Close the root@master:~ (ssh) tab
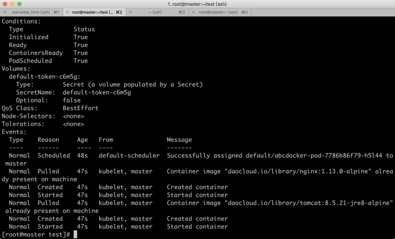Screen dimensions: 395x239 (x=193, y=12)
